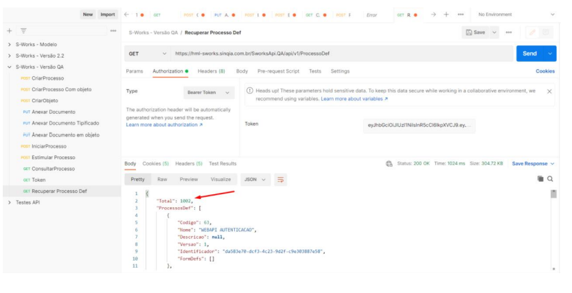Click the New button
This screenshot has height=293, width=572.
pos(88,14)
